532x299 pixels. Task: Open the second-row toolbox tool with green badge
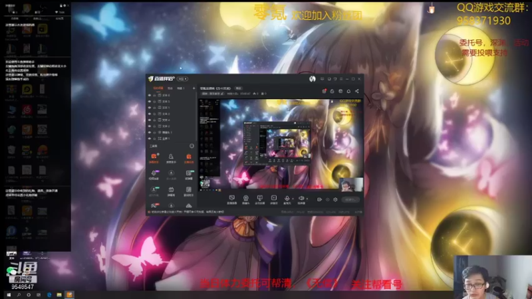click(189, 174)
